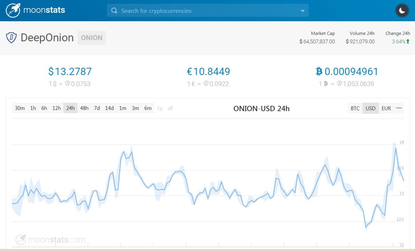Viewport: 415px width, 251px height.
Task: Click the 1 BTC = 1,053.0639 conversion rate
Action: click(346, 84)
